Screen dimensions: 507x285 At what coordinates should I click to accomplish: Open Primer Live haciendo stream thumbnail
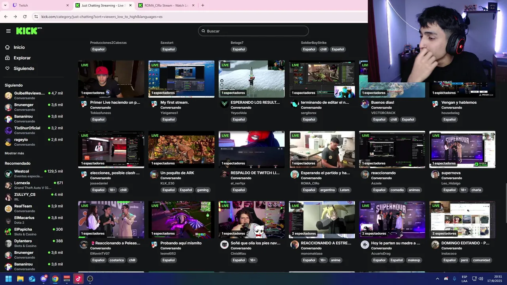[x=111, y=79]
